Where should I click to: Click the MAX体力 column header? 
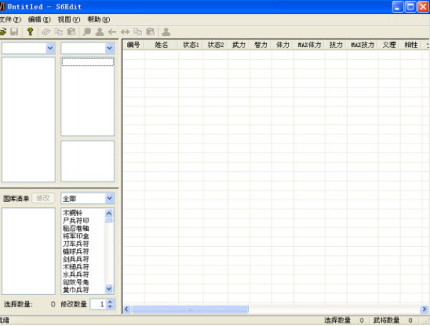click(x=310, y=45)
